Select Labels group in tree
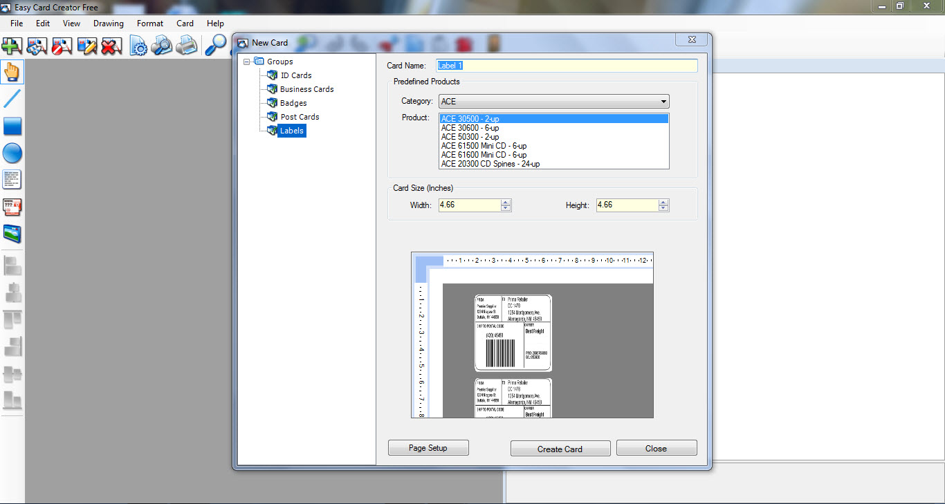 point(291,131)
